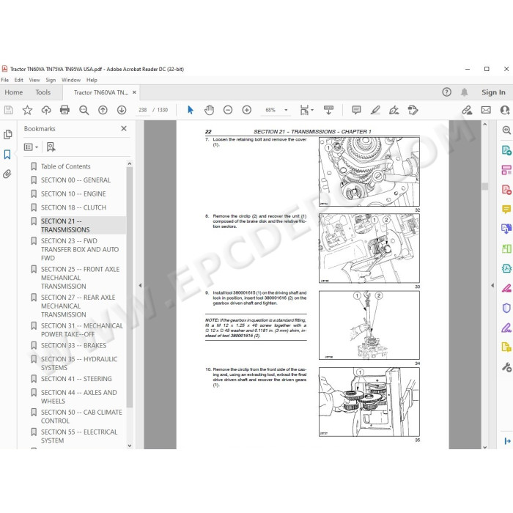Click the Sign In button
Viewport: 513px width, 513px height.
493,92
